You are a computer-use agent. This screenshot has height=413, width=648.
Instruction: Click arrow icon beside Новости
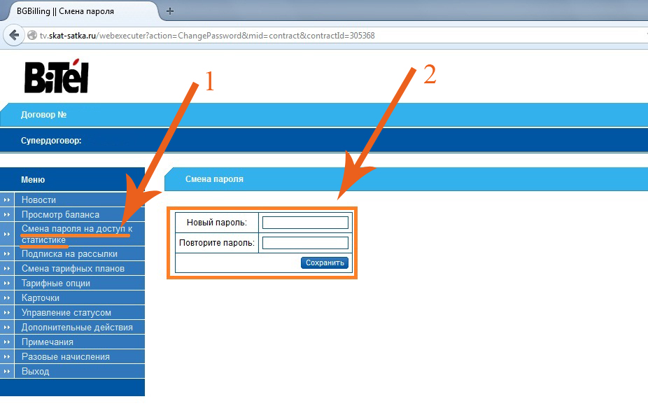click(6, 200)
